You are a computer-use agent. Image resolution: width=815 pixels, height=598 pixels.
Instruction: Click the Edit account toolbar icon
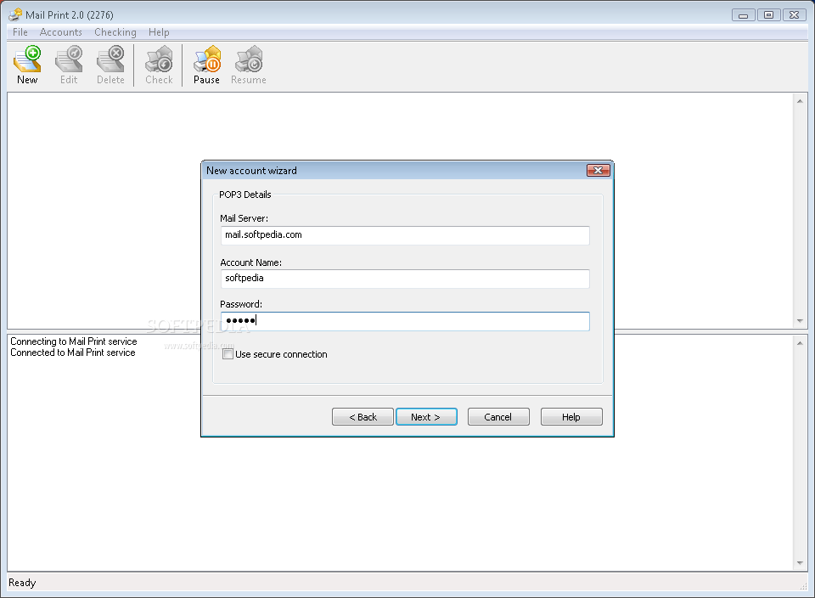click(x=69, y=65)
